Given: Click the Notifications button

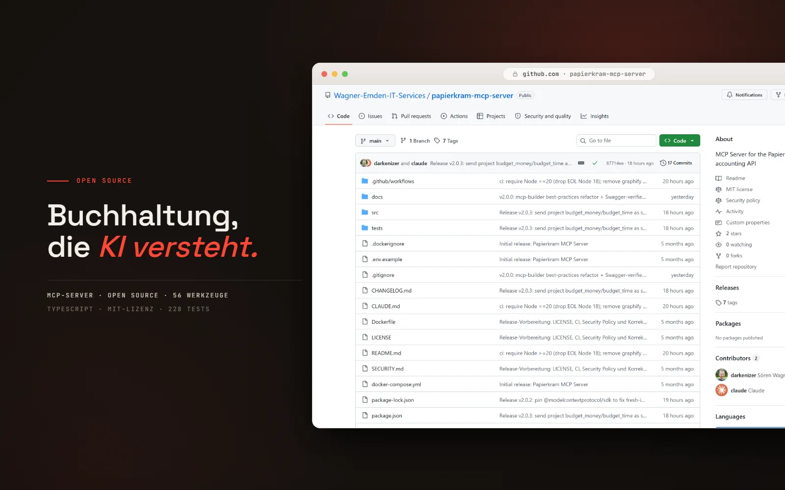Looking at the screenshot, I should (744, 95).
